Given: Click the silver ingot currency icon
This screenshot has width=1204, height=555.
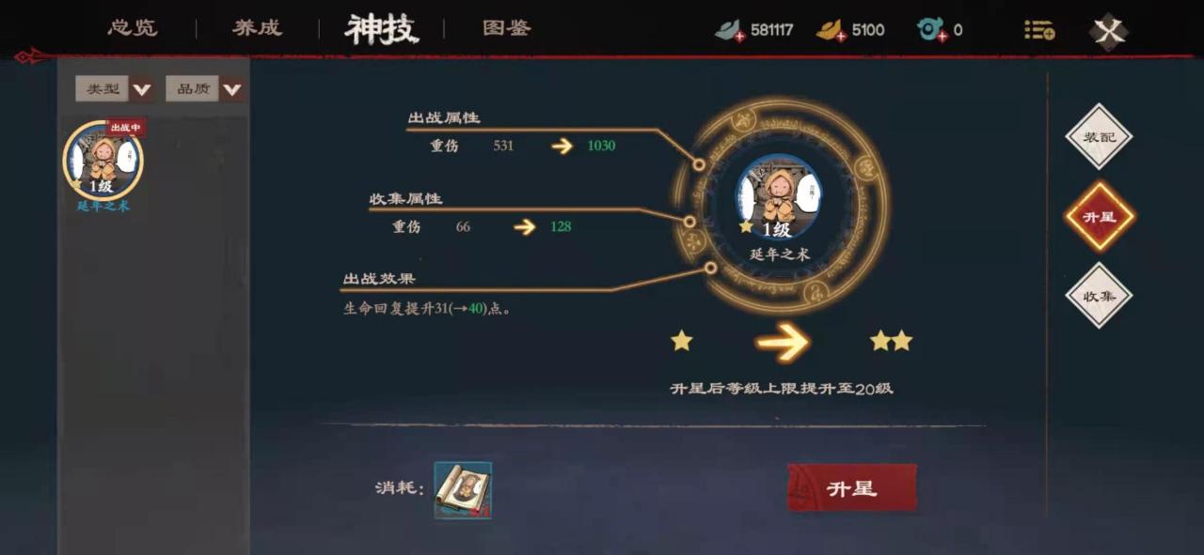Looking at the screenshot, I should pyautogui.click(x=730, y=30).
